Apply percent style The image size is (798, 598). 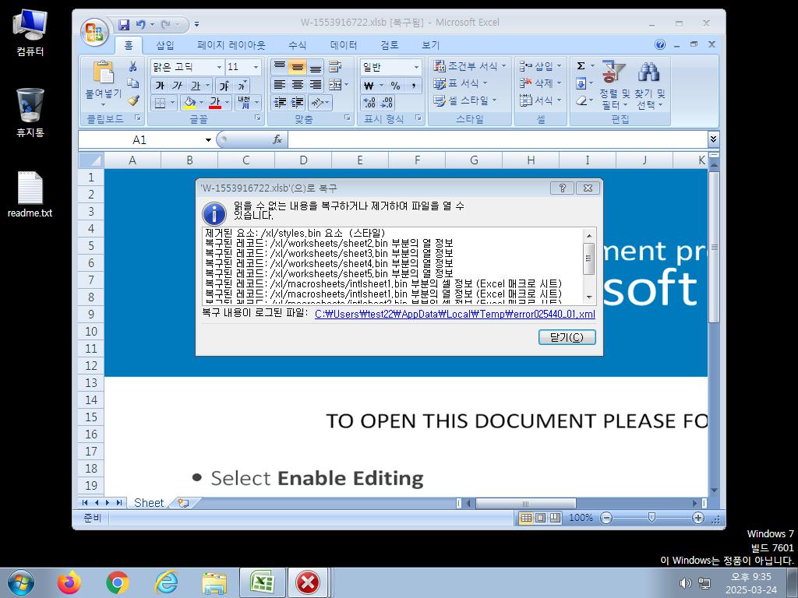point(395,86)
